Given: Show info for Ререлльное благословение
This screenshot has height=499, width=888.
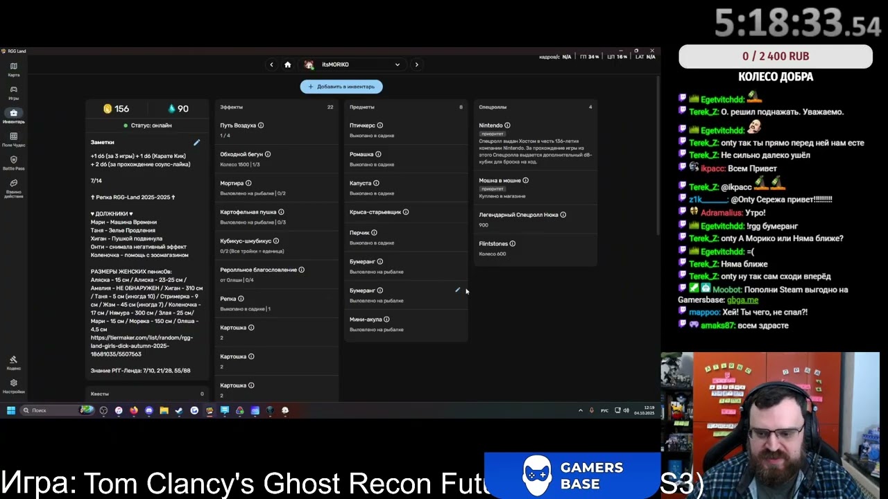Looking at the screenshot, I should [x=301, y=270].
